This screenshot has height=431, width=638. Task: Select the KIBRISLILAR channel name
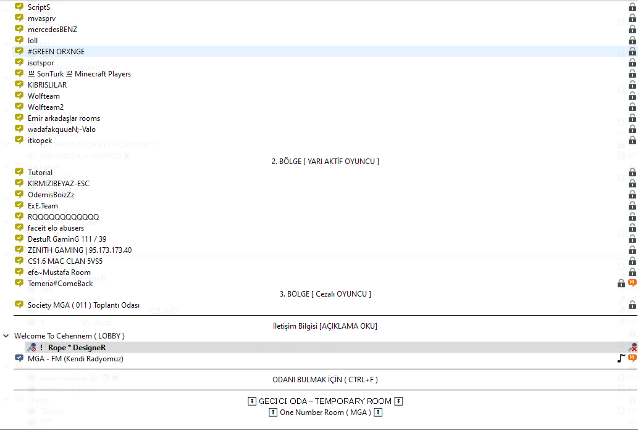tap(47, 85)
